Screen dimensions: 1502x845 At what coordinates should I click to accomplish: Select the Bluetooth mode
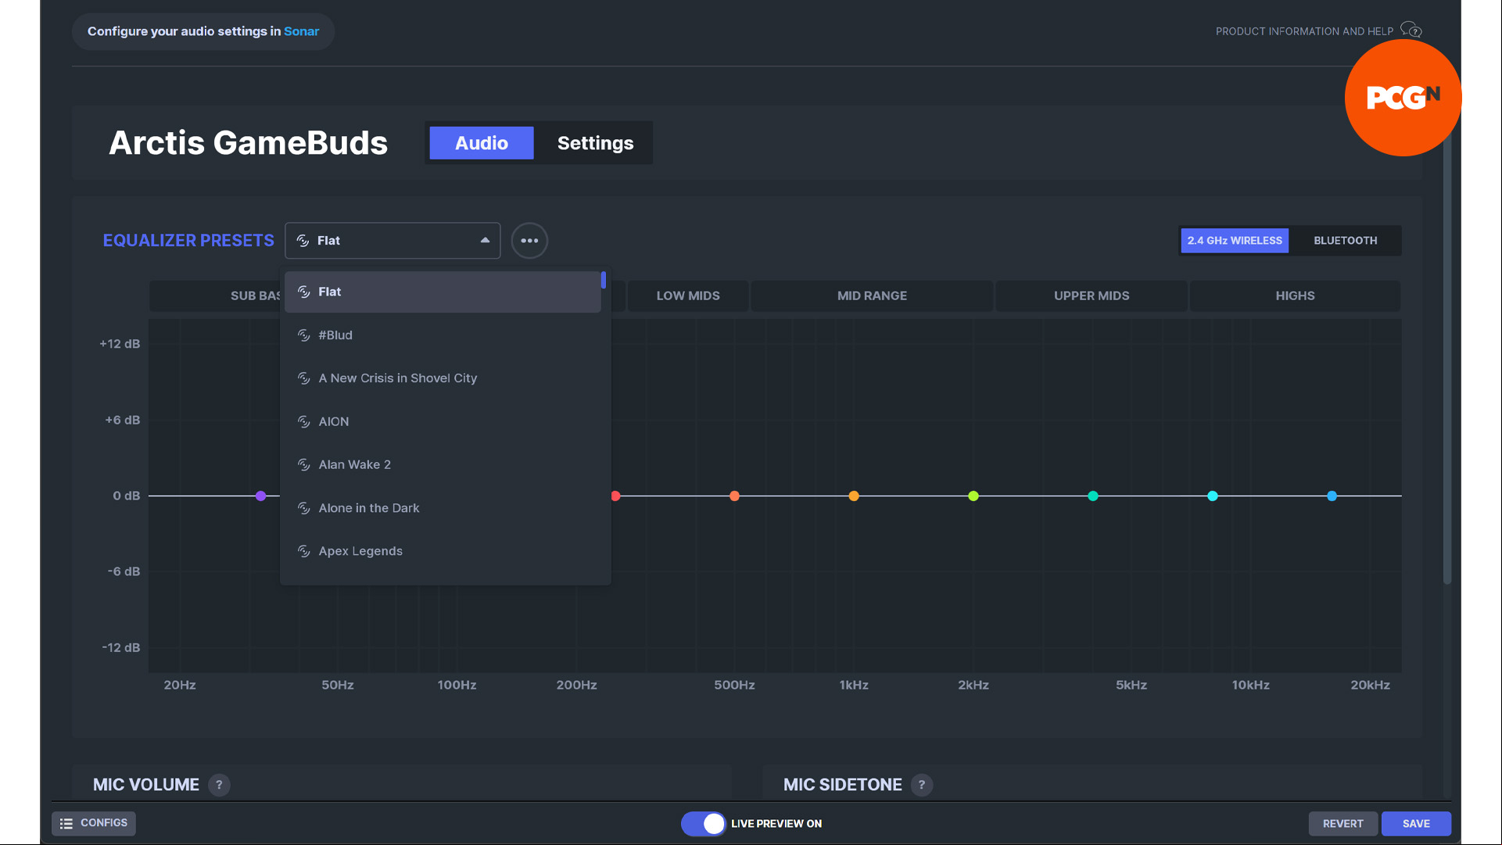1345,241
